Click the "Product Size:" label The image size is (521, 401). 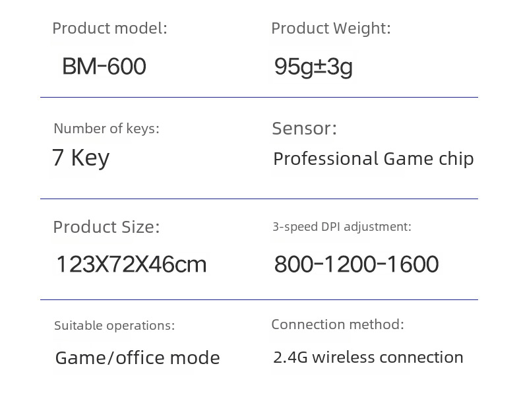pyautogui.click(x=106, y=227)
